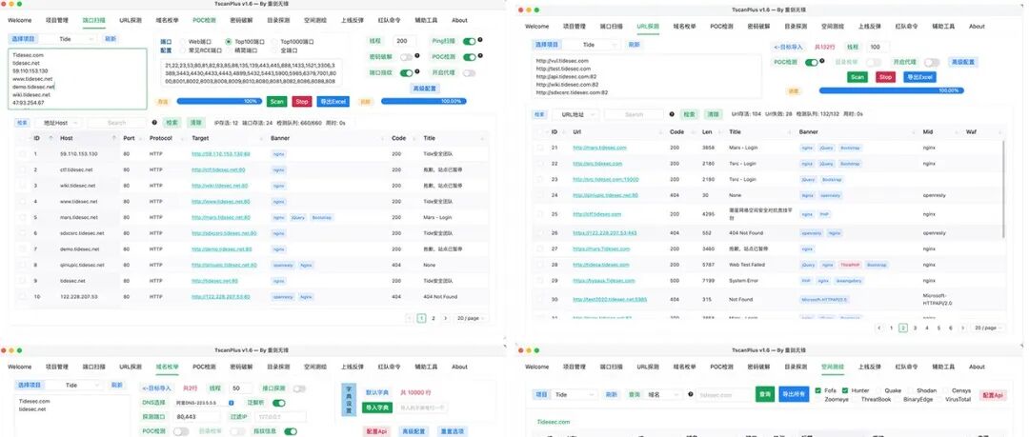Click 配置Api button in 空间测绘 window
This screenshot has width=1029, height=437.
click(992, 395)
